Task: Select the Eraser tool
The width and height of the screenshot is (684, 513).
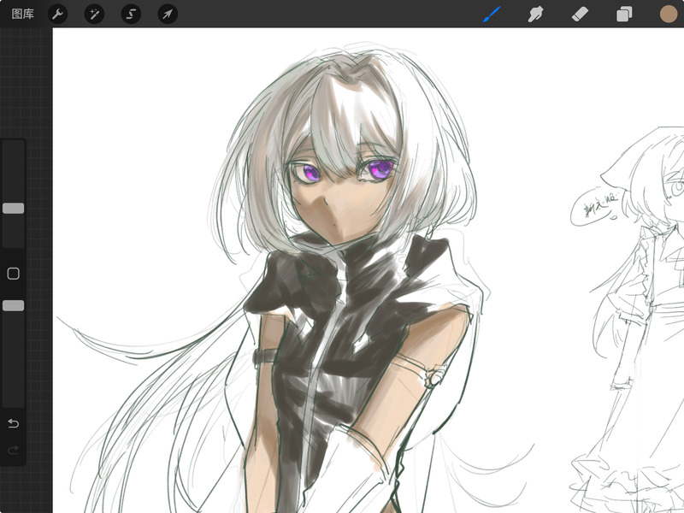Action: point(580,14)
